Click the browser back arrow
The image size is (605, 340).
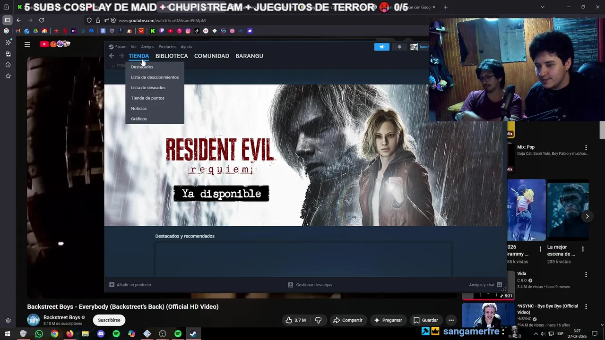click(18, 20)
